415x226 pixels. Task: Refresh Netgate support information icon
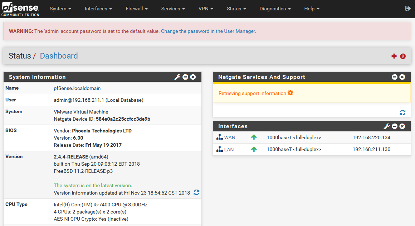pyautogui.click(x=402, y=113)
